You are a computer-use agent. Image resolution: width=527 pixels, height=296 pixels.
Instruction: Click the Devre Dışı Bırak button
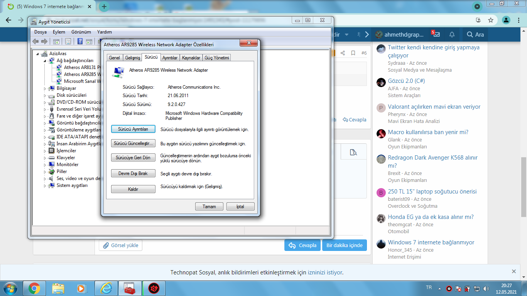coord(133,173)
